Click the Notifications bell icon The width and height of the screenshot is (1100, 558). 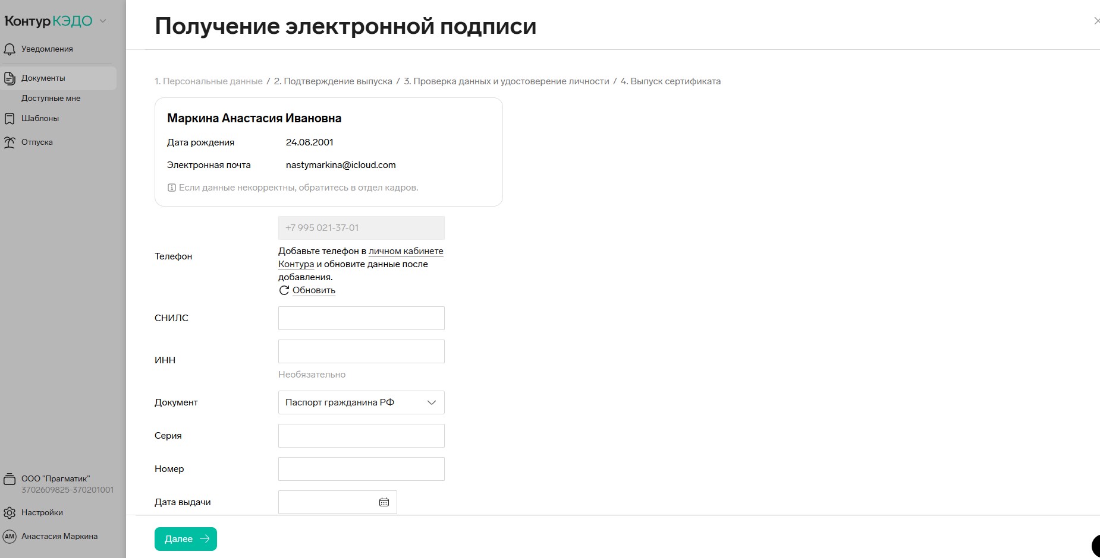click(x=10, y=49)
